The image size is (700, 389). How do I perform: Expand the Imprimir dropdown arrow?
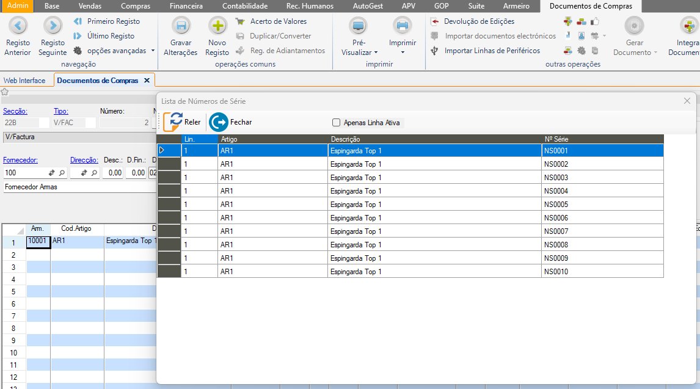click(403, 53)
